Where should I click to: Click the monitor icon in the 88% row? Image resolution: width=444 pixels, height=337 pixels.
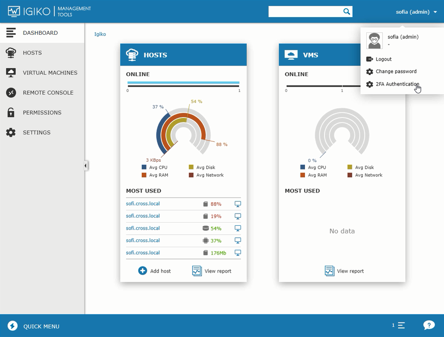238,204
